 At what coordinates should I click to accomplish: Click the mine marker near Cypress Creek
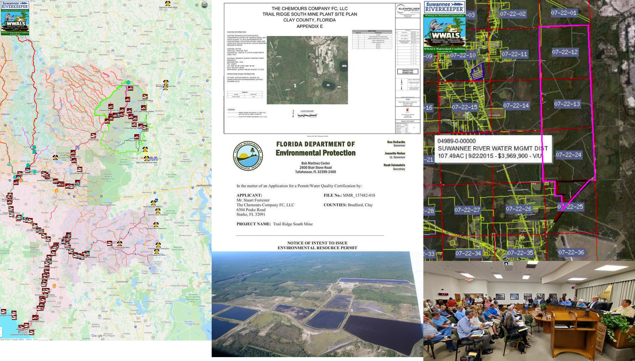[55, 157]
